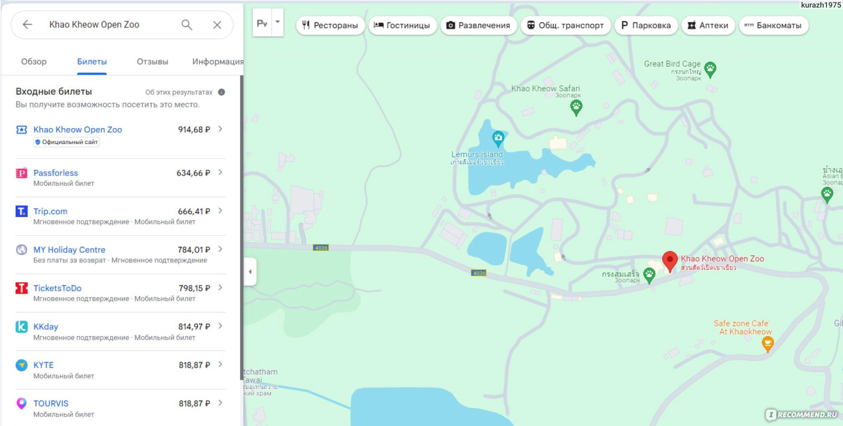This screenshot has height=426, width=843.
Task: Click the ticket icon beside Khao Kheow Open Zoo
Action: pyautogui.click(x=21, y=130)
